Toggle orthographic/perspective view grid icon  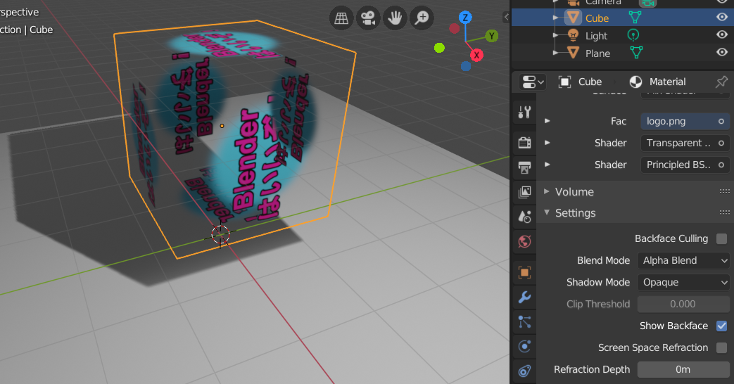click(341, 18)
